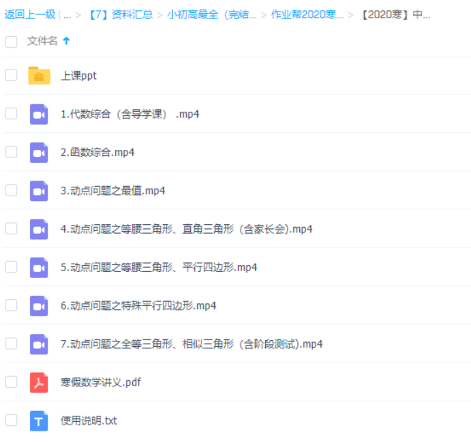
Task: Tick checkbox for 4.动点问题之等腰三角形、直角三角形
Action: [x=11, y=228]
